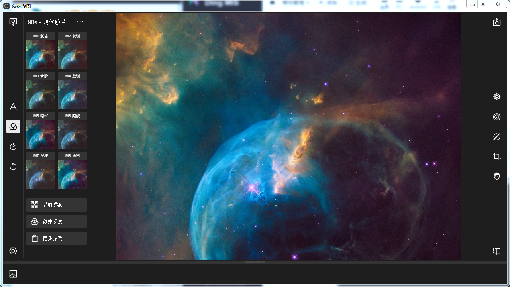Select the crop tool icon
Viewport: 510px width, 287px height.
[x=496, y=156]
